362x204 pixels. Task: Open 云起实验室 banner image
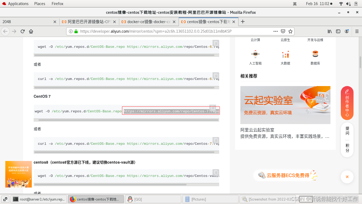click(285, 105)
